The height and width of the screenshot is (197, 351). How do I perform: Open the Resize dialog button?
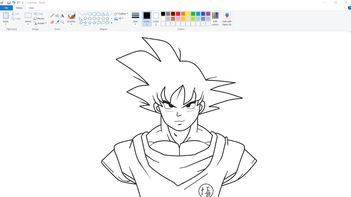click(39, 19)
